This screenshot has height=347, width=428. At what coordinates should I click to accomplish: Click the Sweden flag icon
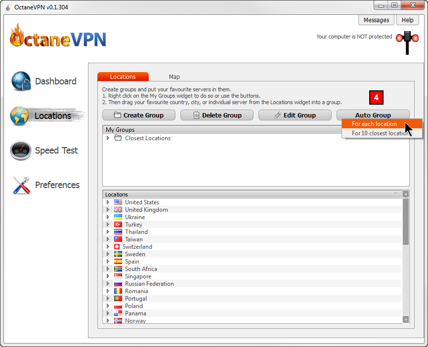point(118,254)
